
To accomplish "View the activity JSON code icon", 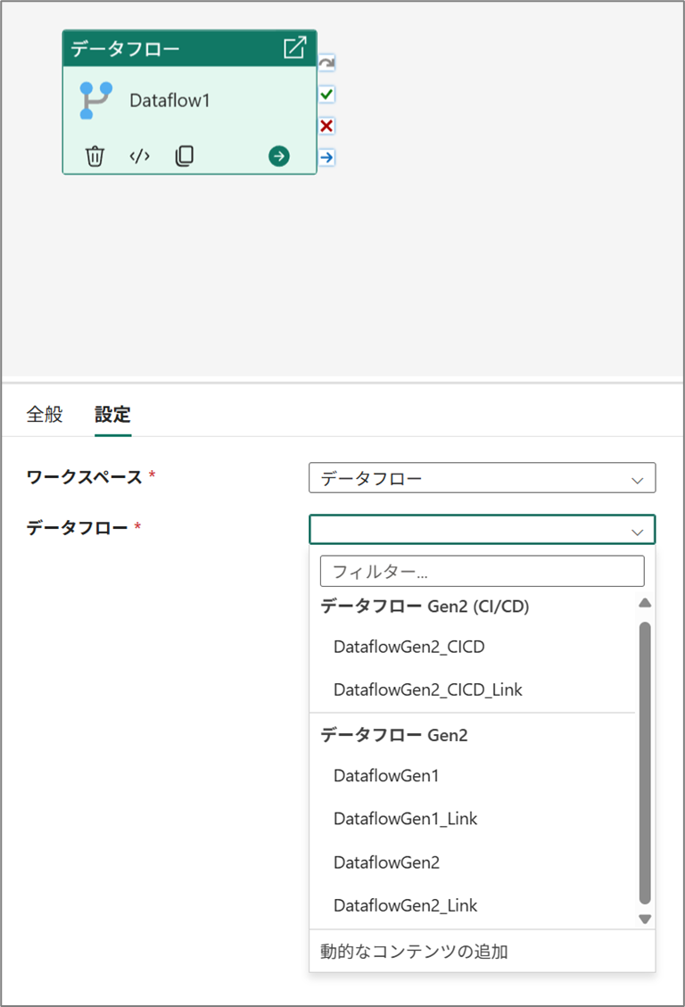I will pyautogui.click(x=139, y=156).
